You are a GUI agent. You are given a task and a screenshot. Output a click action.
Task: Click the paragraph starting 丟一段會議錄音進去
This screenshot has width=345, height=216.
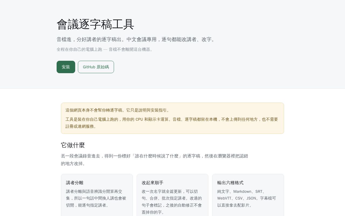(x=155, y=160)
